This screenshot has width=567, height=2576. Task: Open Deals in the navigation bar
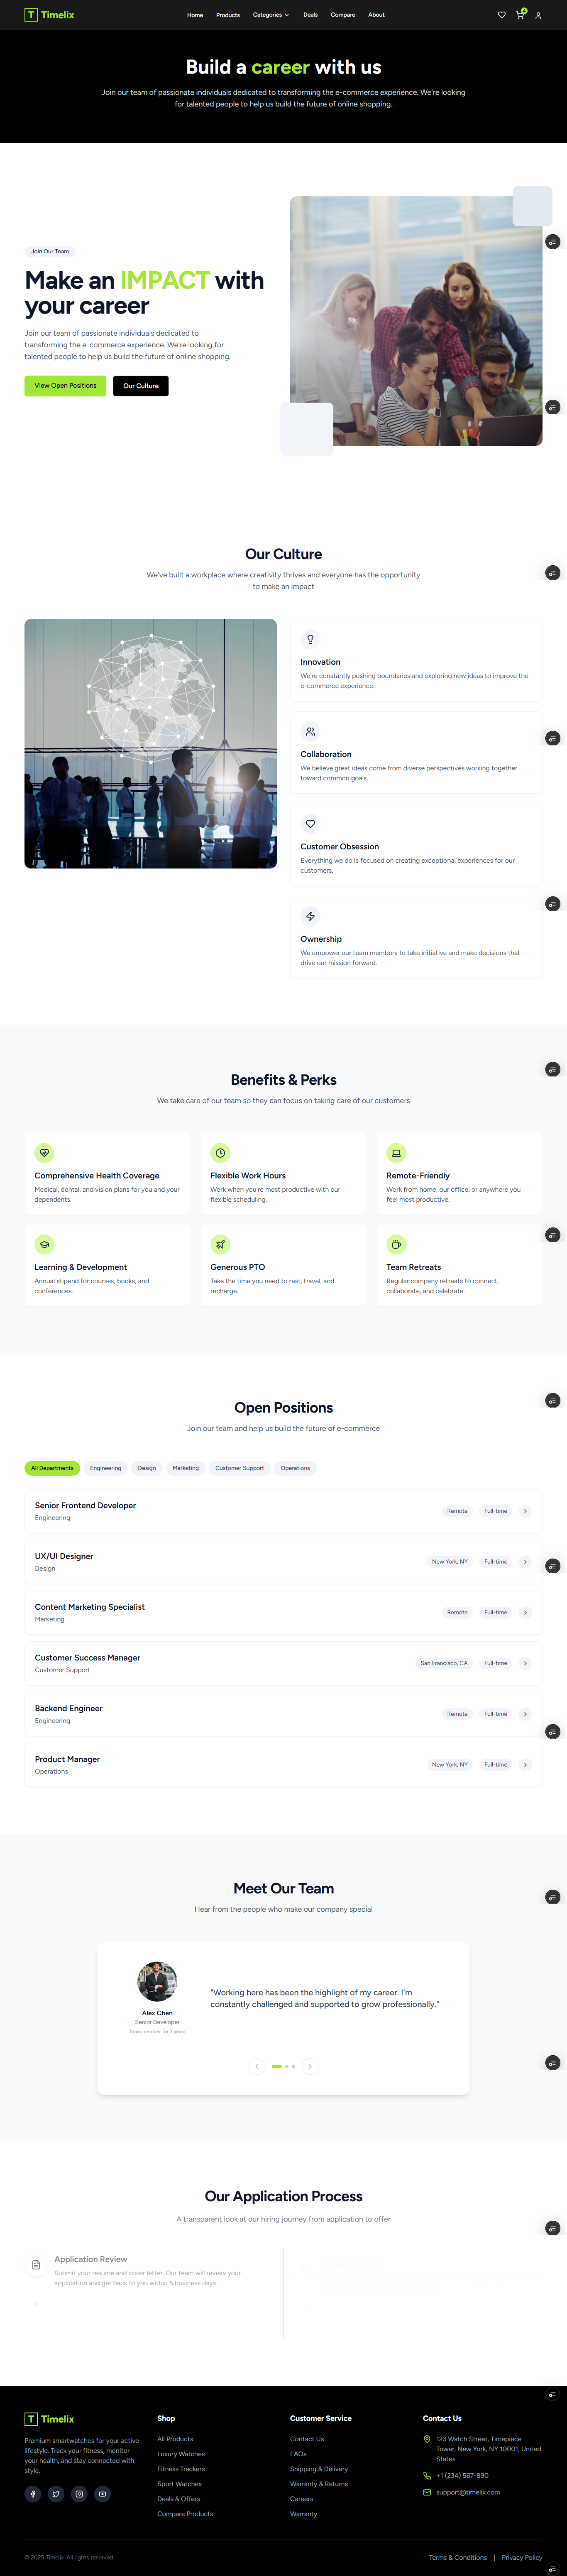pyautogui.click(x=310, y=15)
